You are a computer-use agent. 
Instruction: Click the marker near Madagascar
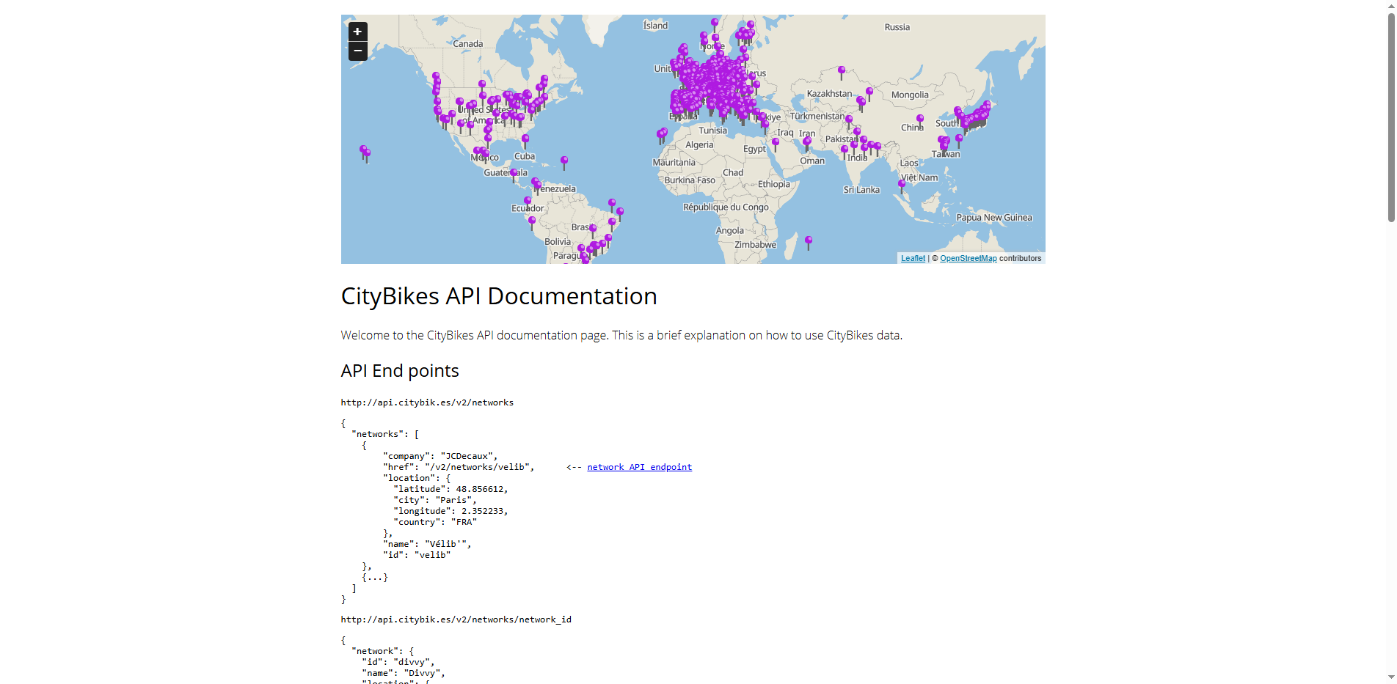(808, 240)
